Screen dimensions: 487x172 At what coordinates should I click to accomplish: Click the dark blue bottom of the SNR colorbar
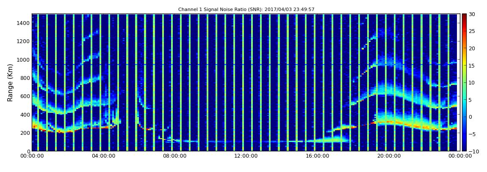tap(464, 148)
